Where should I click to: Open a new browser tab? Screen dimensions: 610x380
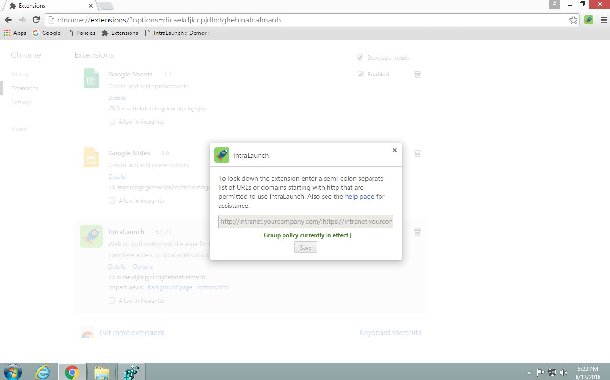(x=105, y=6)
